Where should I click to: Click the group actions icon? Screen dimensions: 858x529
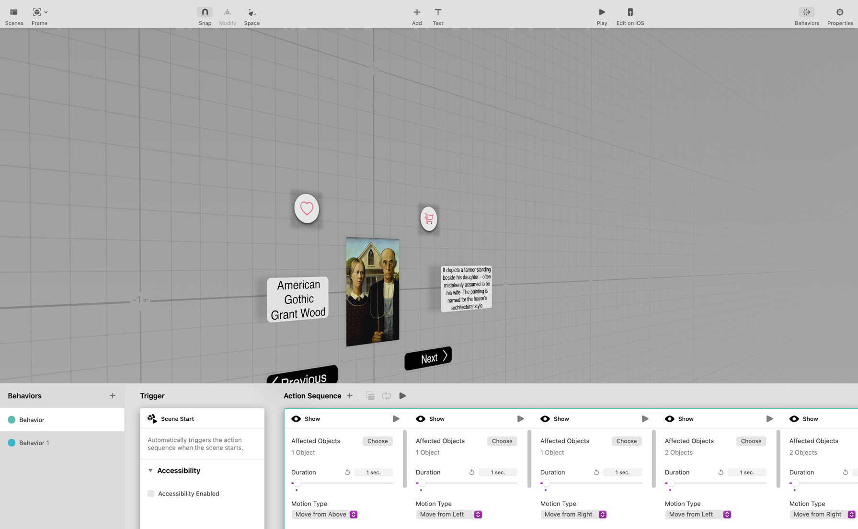(x=370, y=396)
